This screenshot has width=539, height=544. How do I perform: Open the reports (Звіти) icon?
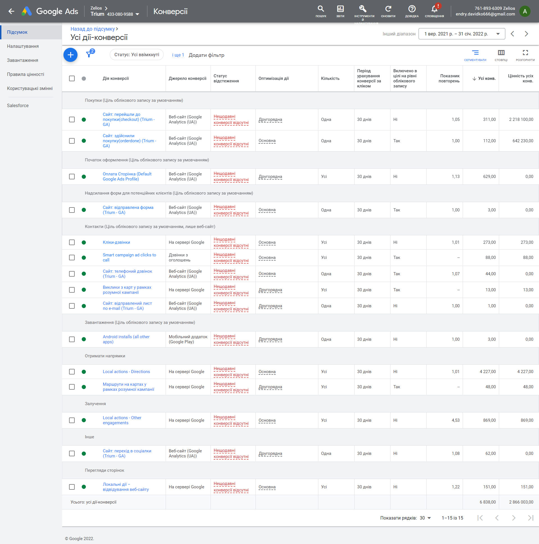[340, 11]
